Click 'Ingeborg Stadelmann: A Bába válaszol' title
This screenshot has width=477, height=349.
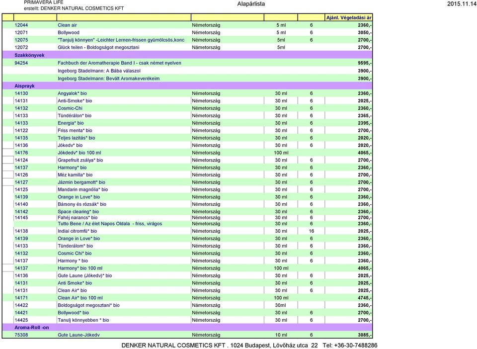99,71
